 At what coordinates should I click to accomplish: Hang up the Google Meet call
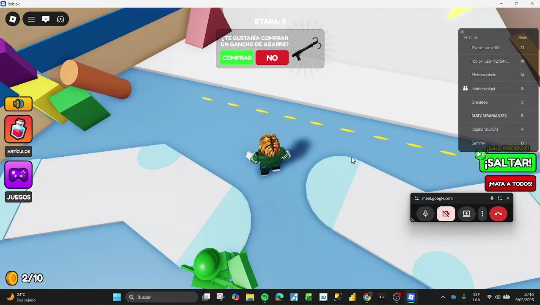pos(498,214)
